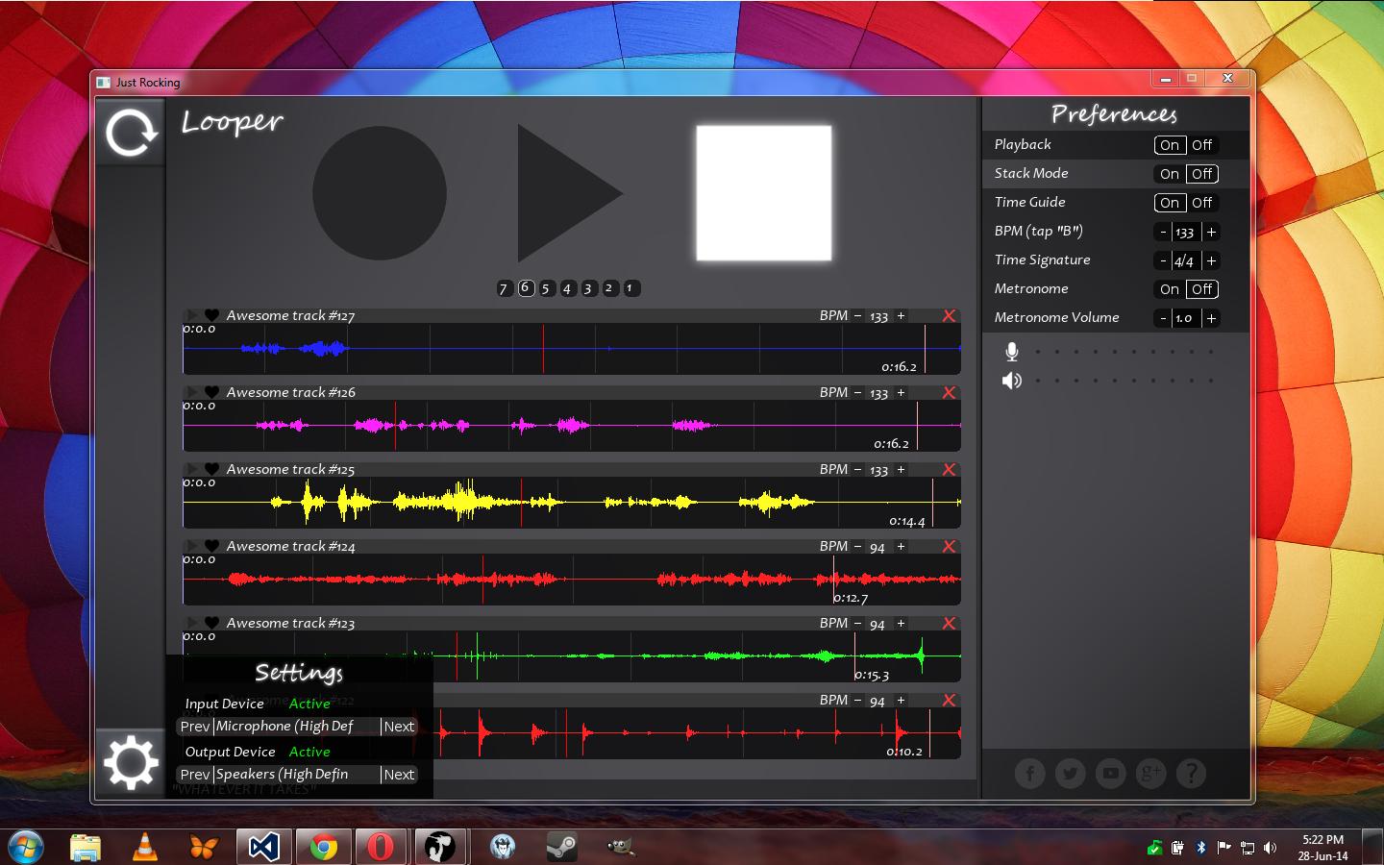Open the Twitter link icon
The height and width of the screenshot is (865, 1384).
1070,773
